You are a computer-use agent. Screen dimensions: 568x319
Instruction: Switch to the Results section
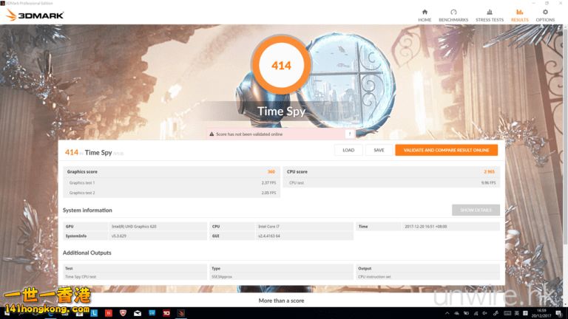coord(519,16)
